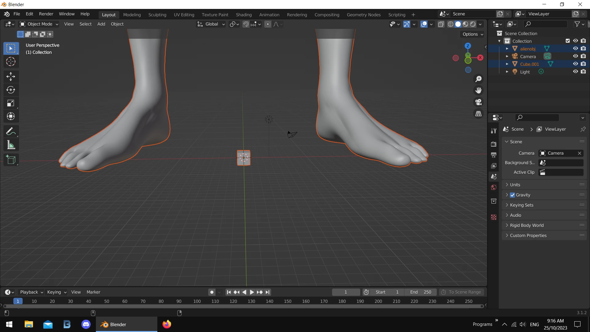Hide the Light object in outliner
This screenshot has height=332, width=590.
[x=576, y=72]
